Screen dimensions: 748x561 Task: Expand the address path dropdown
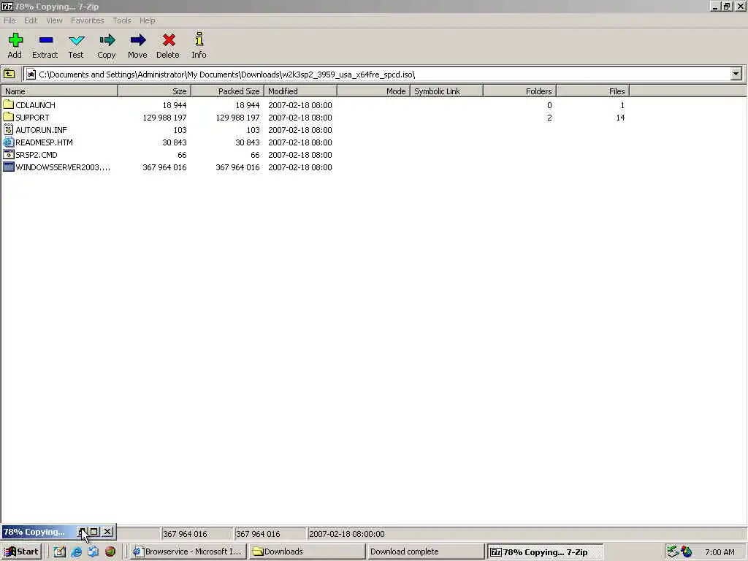[x=736, y=74]
